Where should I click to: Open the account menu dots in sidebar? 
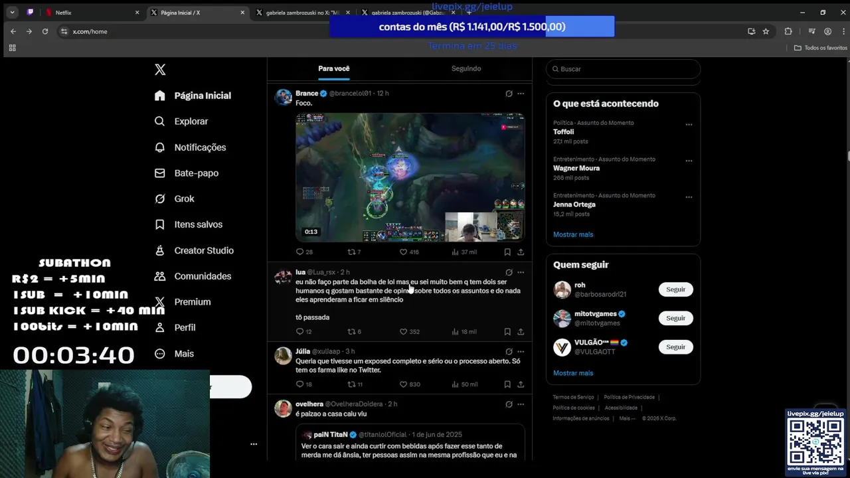point(254,444)
